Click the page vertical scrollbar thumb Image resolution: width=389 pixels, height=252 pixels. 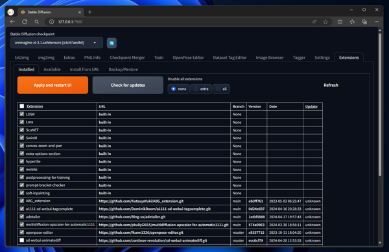380,104
